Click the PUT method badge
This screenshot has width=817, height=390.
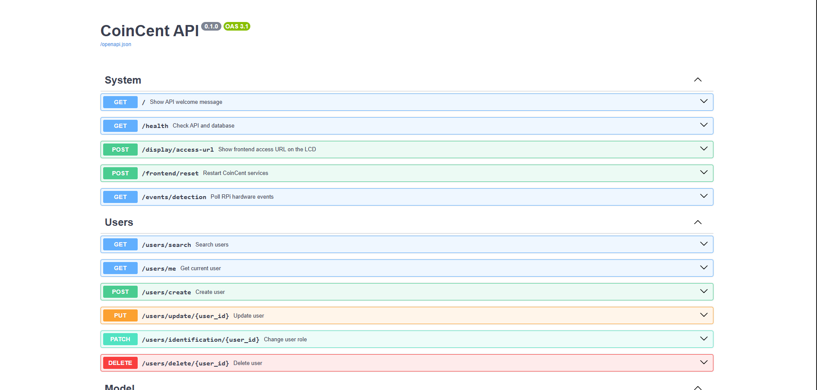tap(120, 315)
